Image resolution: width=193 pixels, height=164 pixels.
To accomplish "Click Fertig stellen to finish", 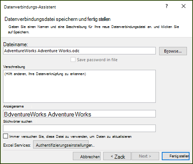I will [176, 156].
